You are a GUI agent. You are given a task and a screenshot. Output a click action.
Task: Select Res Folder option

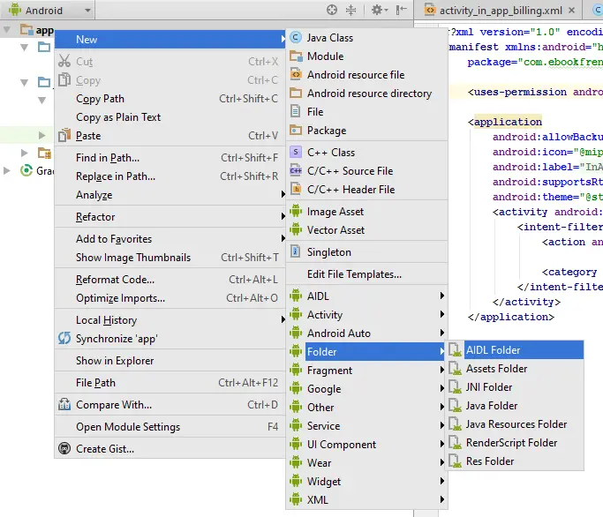click(490, 461)
